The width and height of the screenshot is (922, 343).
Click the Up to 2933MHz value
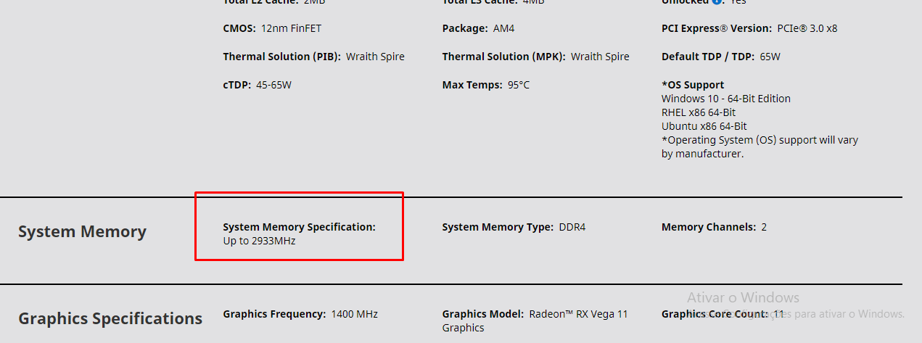pyautogui.click(x=259, y=241)
